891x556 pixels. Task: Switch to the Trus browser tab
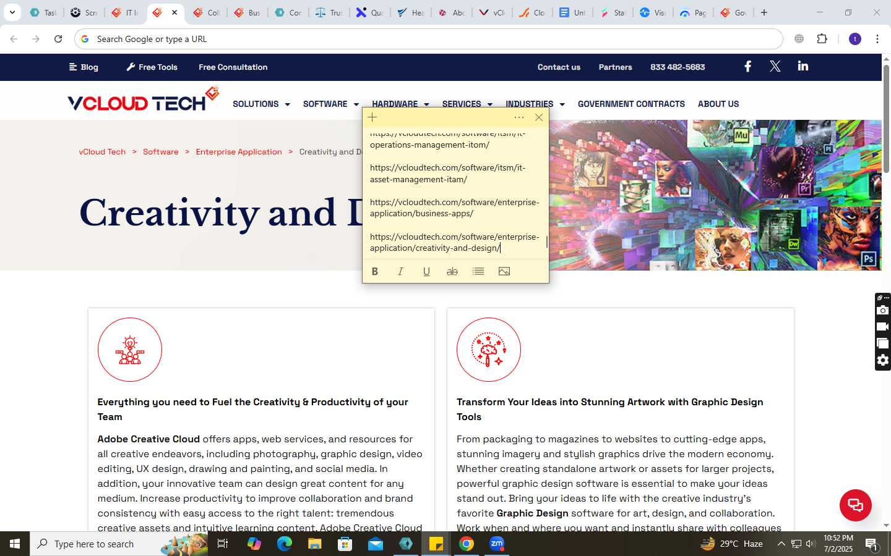click(x=329, y=12)
